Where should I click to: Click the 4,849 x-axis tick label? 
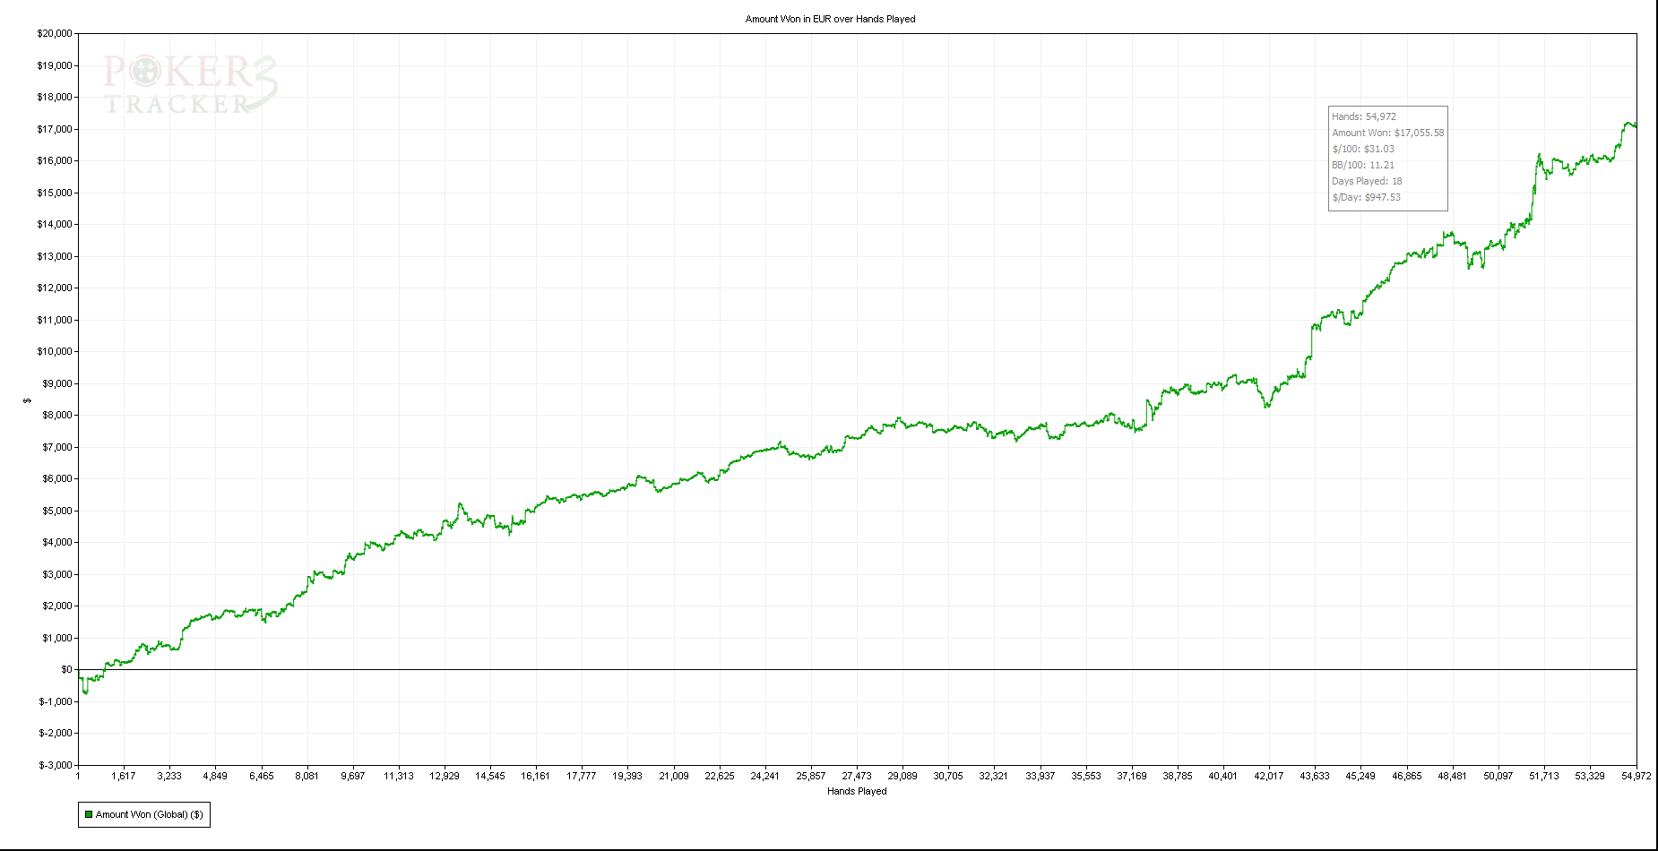coord(215,776)
